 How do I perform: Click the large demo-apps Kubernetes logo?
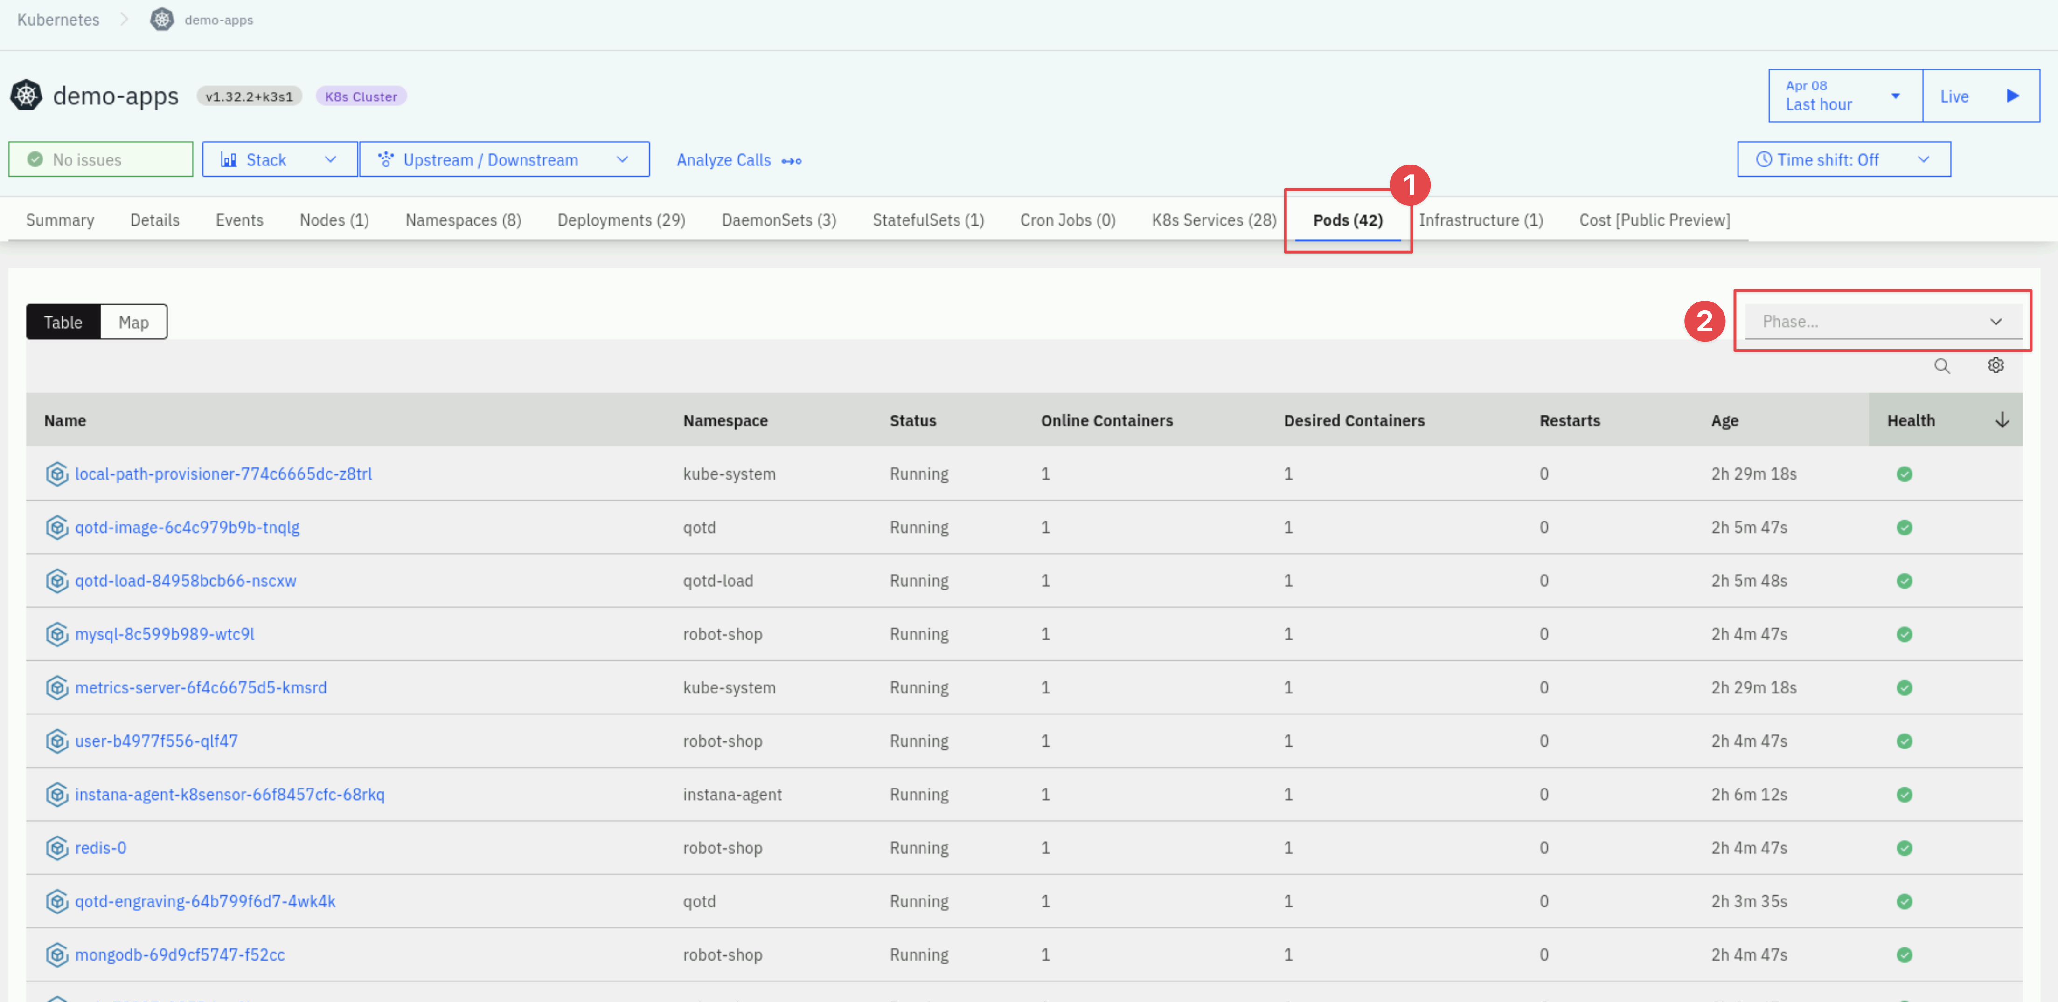pyautogui.click(x=27, y=96)
